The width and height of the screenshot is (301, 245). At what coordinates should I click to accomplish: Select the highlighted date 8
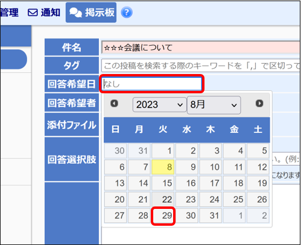coord(163,167)
